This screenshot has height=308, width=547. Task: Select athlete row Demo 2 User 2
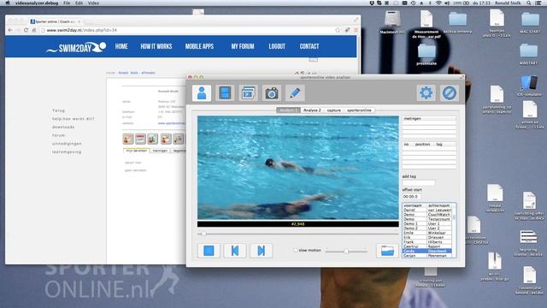427,228
